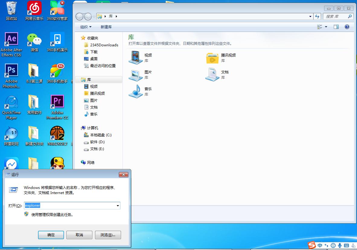Viewport: 357px width, 250px height.
Task: Open the address bar history dropdown
Action: pos(311,17)
